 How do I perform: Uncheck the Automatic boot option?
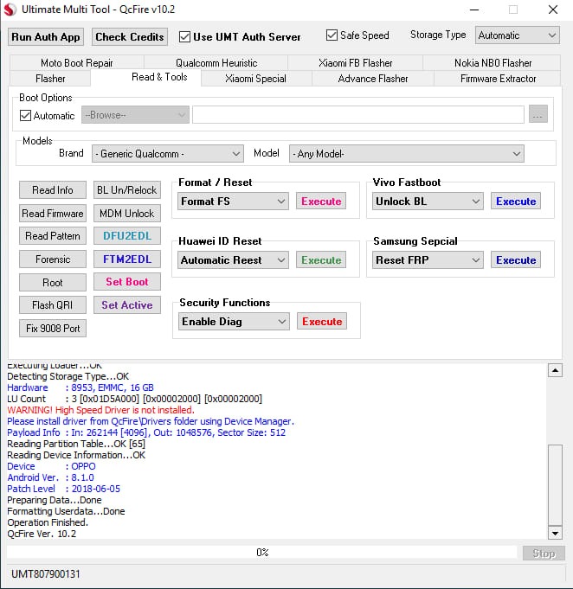25,116
